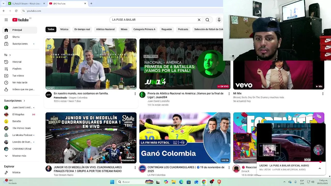Reload the page with the refresh icon
Viewport: 331px width, 186px height.
click(16, 11)
